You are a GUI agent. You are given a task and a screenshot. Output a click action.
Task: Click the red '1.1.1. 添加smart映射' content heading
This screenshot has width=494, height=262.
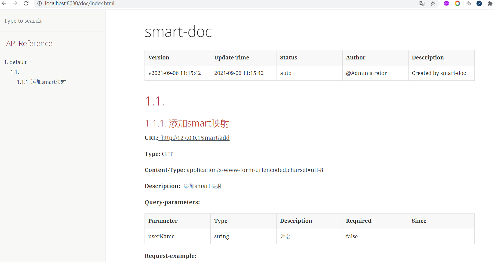click(x=187, y=123)
